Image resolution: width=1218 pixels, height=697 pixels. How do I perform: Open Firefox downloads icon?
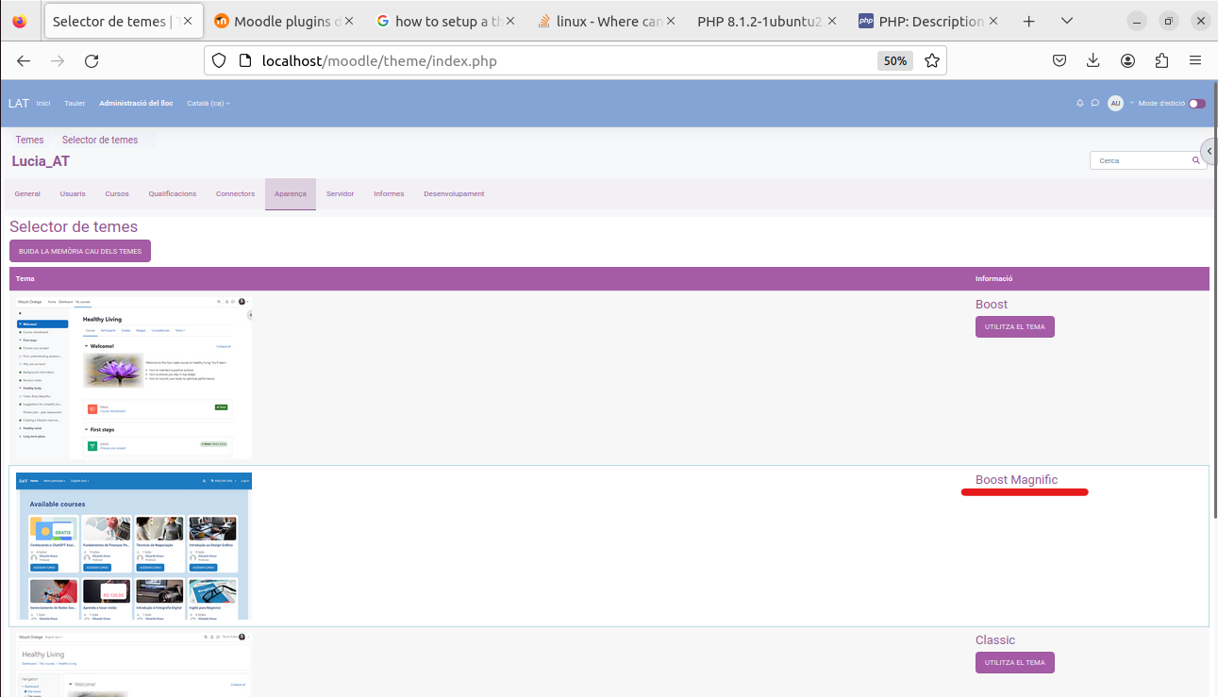(x=1093, y=60)
